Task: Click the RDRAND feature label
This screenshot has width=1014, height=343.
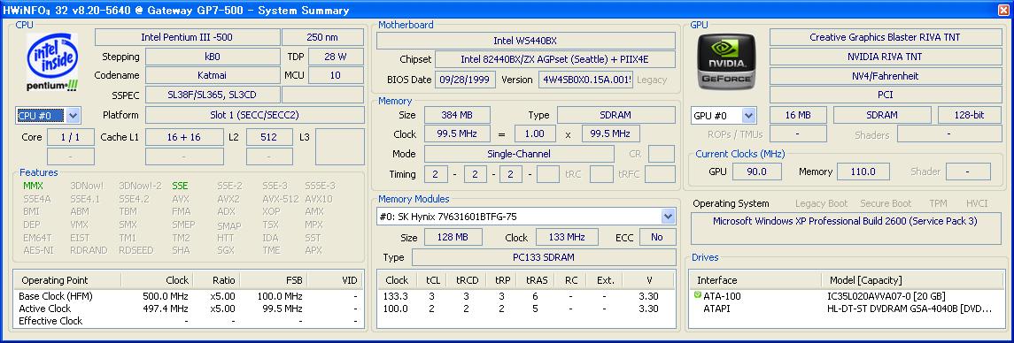Action: tap(89, 250)
